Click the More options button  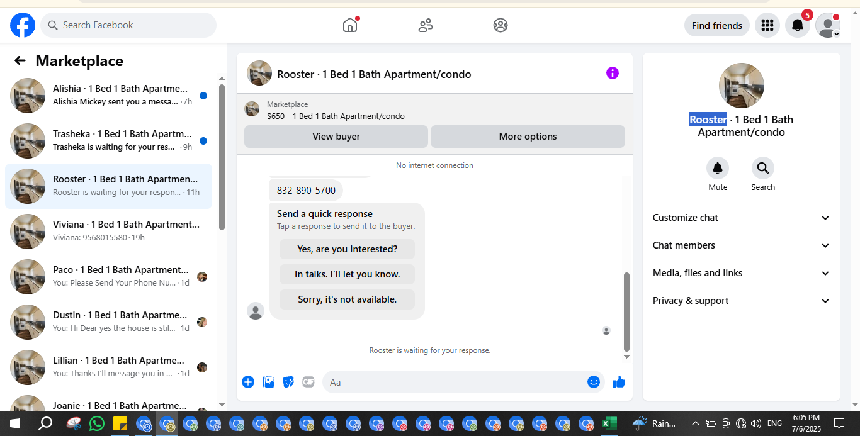pyautogui.click(x=528, y=137)
